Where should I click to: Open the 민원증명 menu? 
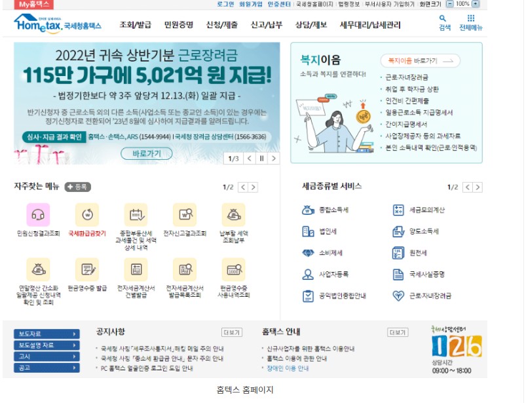[179, 25]
